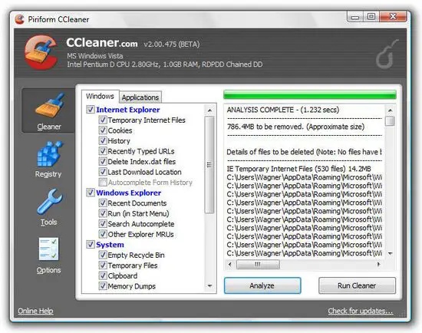Click right arrow of horizontal results scrollbar
The height and width of the screenshot is (333, 422).
coord(378,265)
